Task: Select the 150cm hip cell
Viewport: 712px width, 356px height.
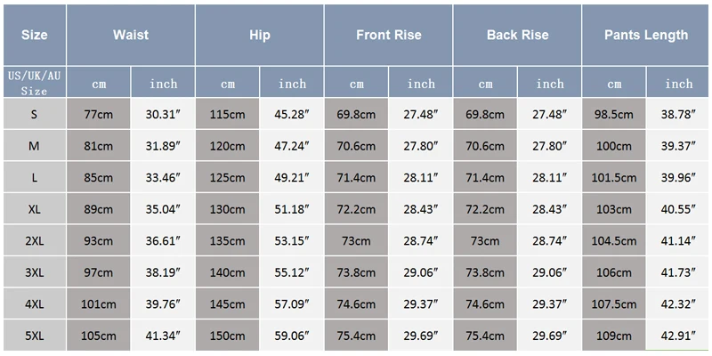Action: pyautogui.click(x=228, y=336)
